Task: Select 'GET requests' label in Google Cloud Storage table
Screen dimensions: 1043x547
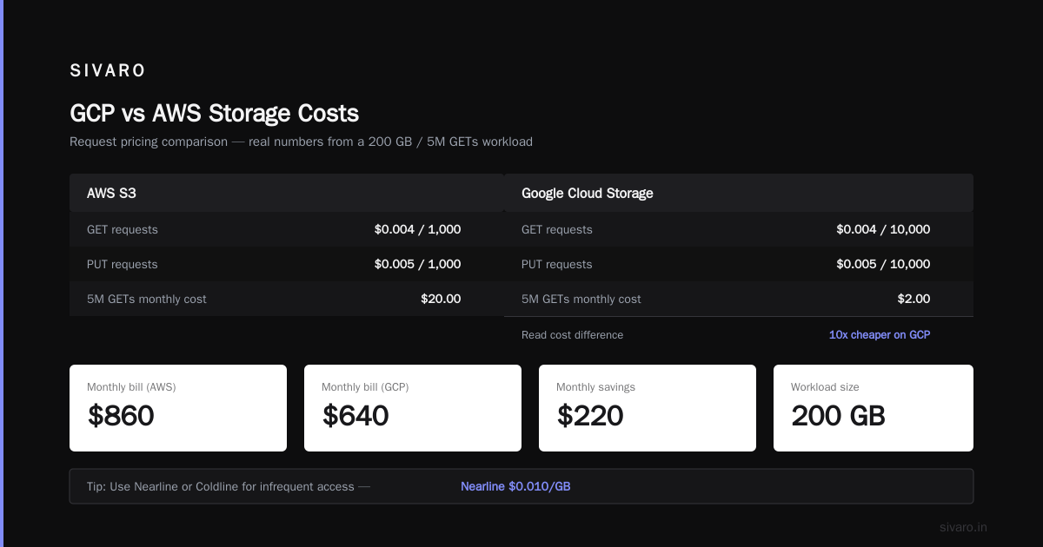Action: click(x=557, y=230)
